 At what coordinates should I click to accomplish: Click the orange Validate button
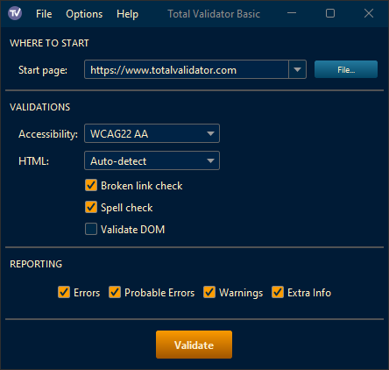[194, 345]
